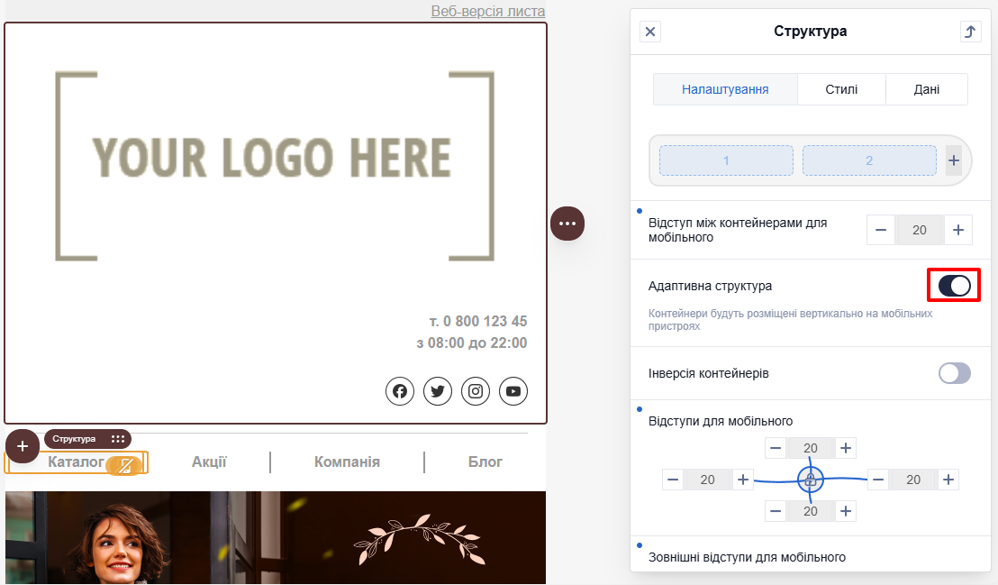The height and width of the screenshot is (585, 998).
Task: Select the YOUR LOGO HERE image
Action: click(x=275, y=166)
